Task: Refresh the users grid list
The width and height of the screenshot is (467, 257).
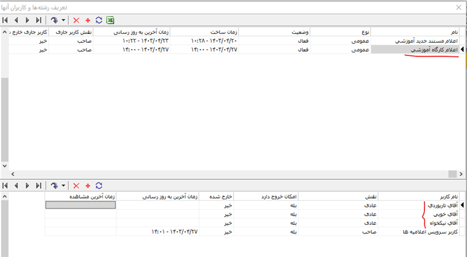Action: click(99, 185)
